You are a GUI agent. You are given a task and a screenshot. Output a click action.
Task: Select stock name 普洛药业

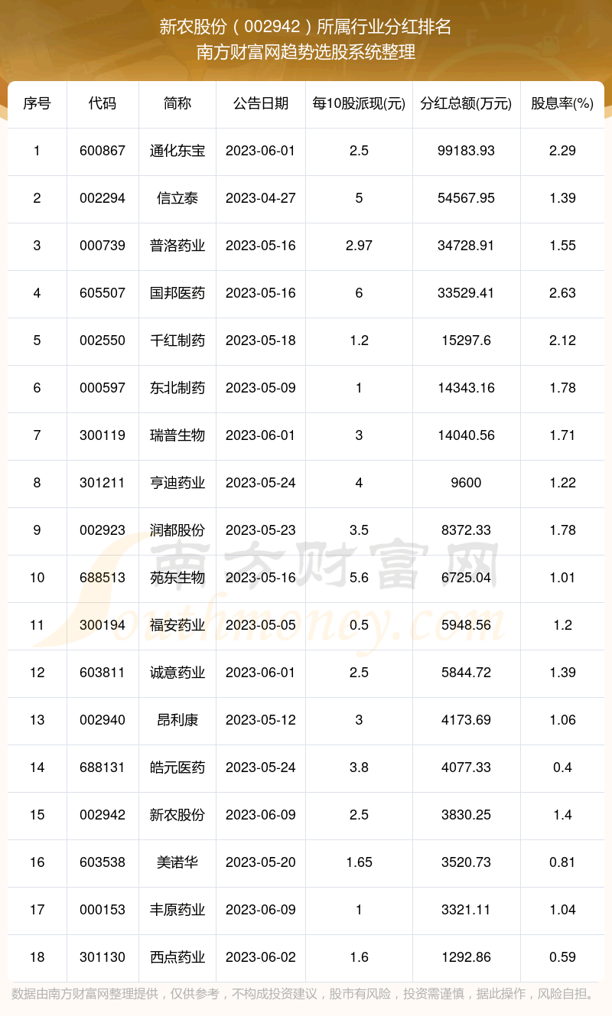coord(177,246)
